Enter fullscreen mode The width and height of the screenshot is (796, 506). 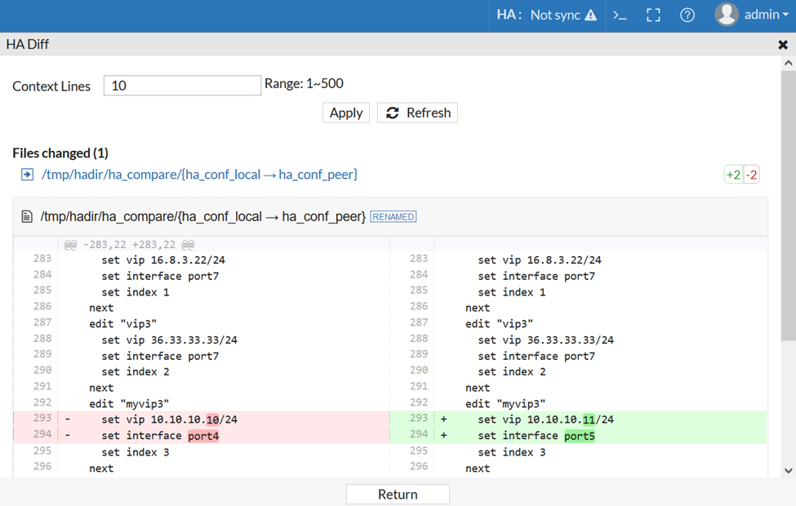point(653,15)
